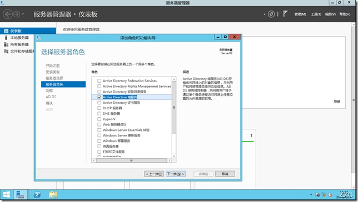Viewport: 358px width, 202px height.
Task: Go to wizard step 安装类型
Action: (x=52, y=72)
